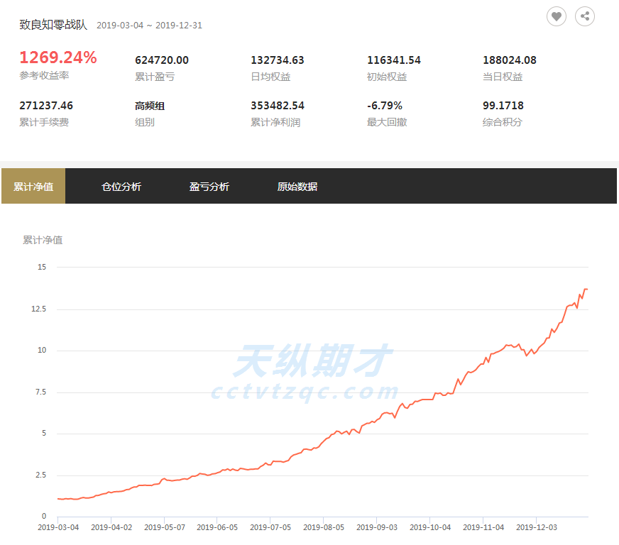The image size is (619, 545).
Task: Click the -6.79% max drawdown value
Action: pyautogui.click(x=385, y=105)
